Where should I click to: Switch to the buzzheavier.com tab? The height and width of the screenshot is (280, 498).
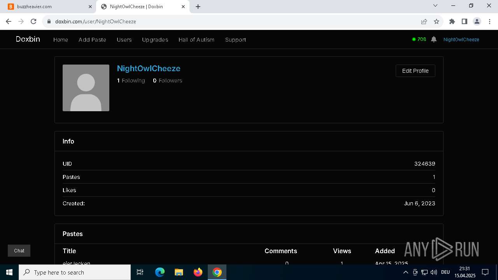50,7
